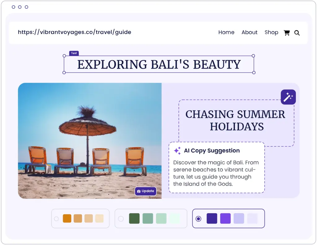
Task: Choose the dark indigo purple swatch
Action: (x=212, y=218)
